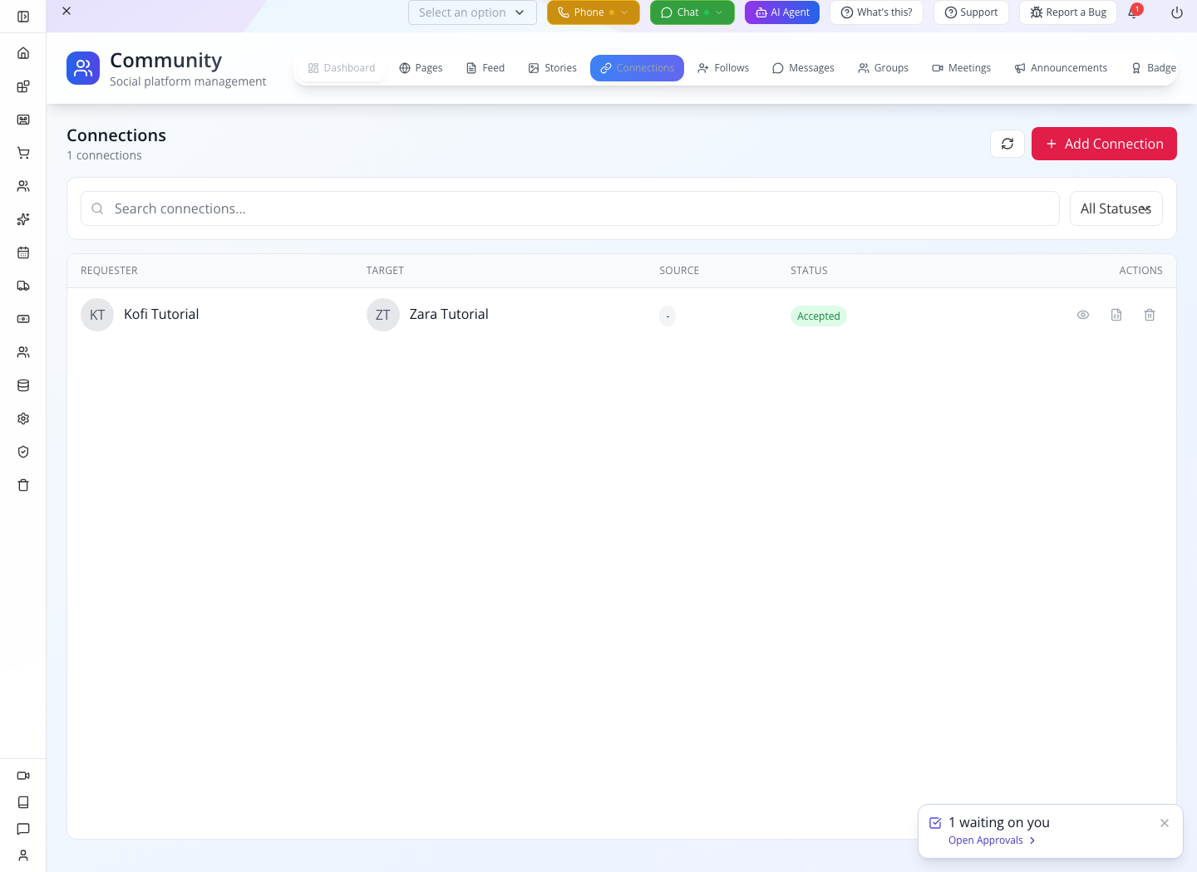This screenshot has width=1197, height=872.
Task: Dismiss the waiting on you notification
Action: [1165, 823]
